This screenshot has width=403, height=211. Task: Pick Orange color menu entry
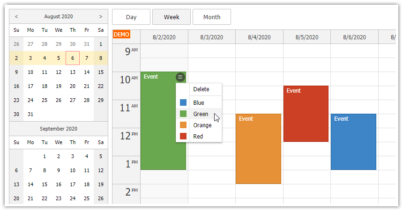[202, 125]
